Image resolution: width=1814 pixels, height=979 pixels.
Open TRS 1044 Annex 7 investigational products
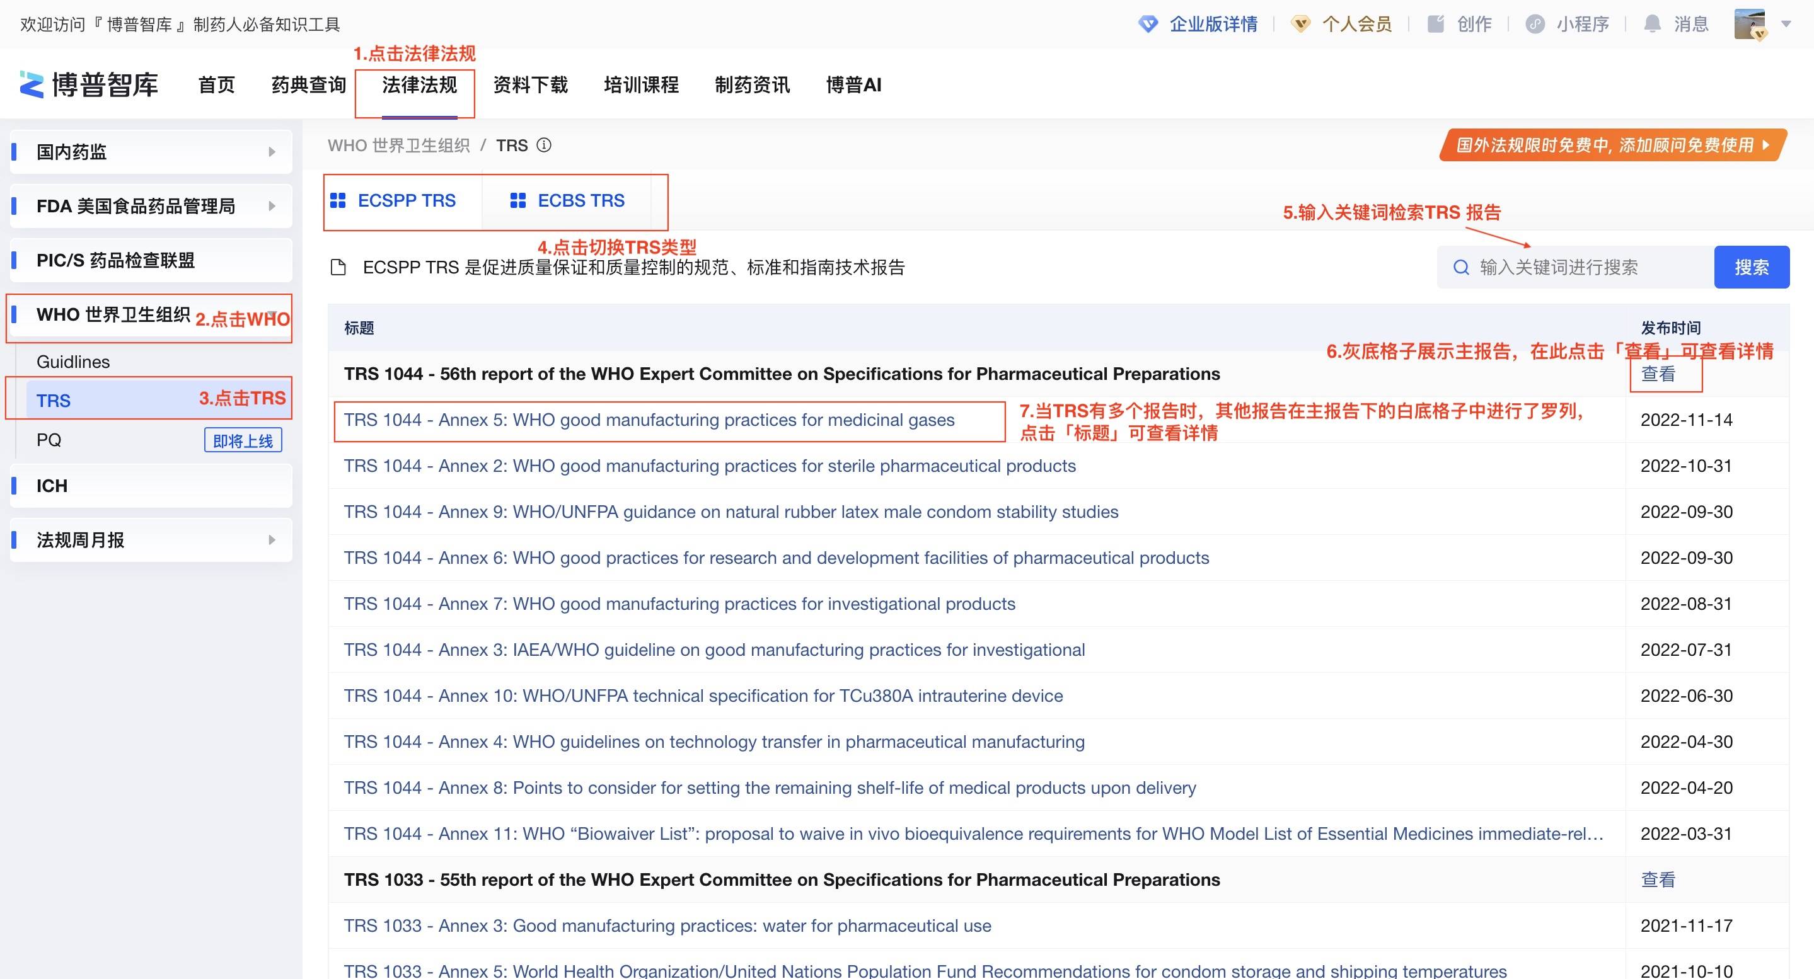(x=679, y=604)
